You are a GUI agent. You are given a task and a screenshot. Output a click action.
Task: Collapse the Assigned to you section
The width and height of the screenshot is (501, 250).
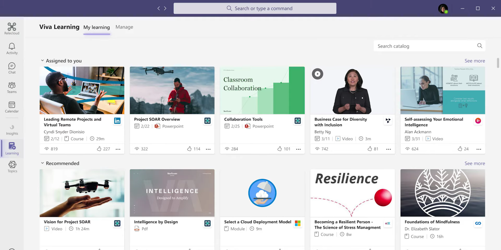[42, 60]
